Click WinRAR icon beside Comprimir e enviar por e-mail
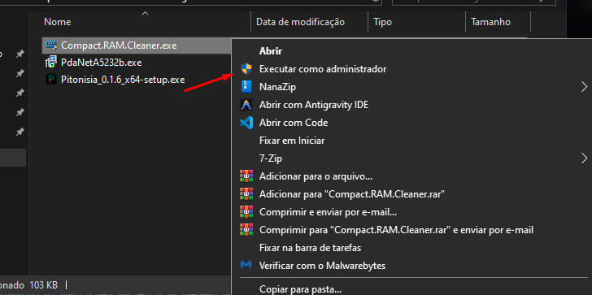The width and height of the screenshot is (592, 295). (246, 212)
